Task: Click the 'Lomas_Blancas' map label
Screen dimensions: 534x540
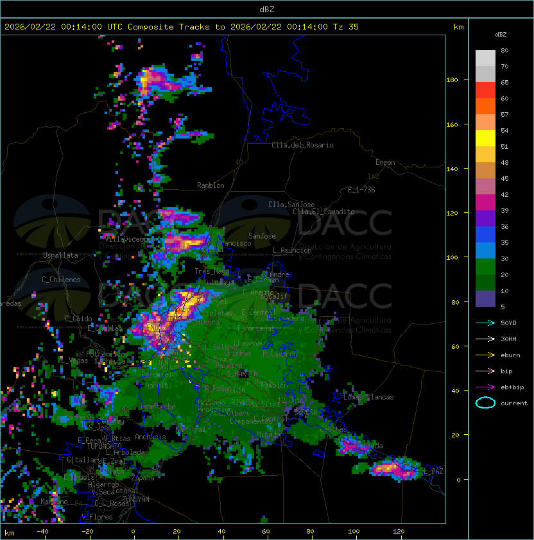Action: (368, 397)
